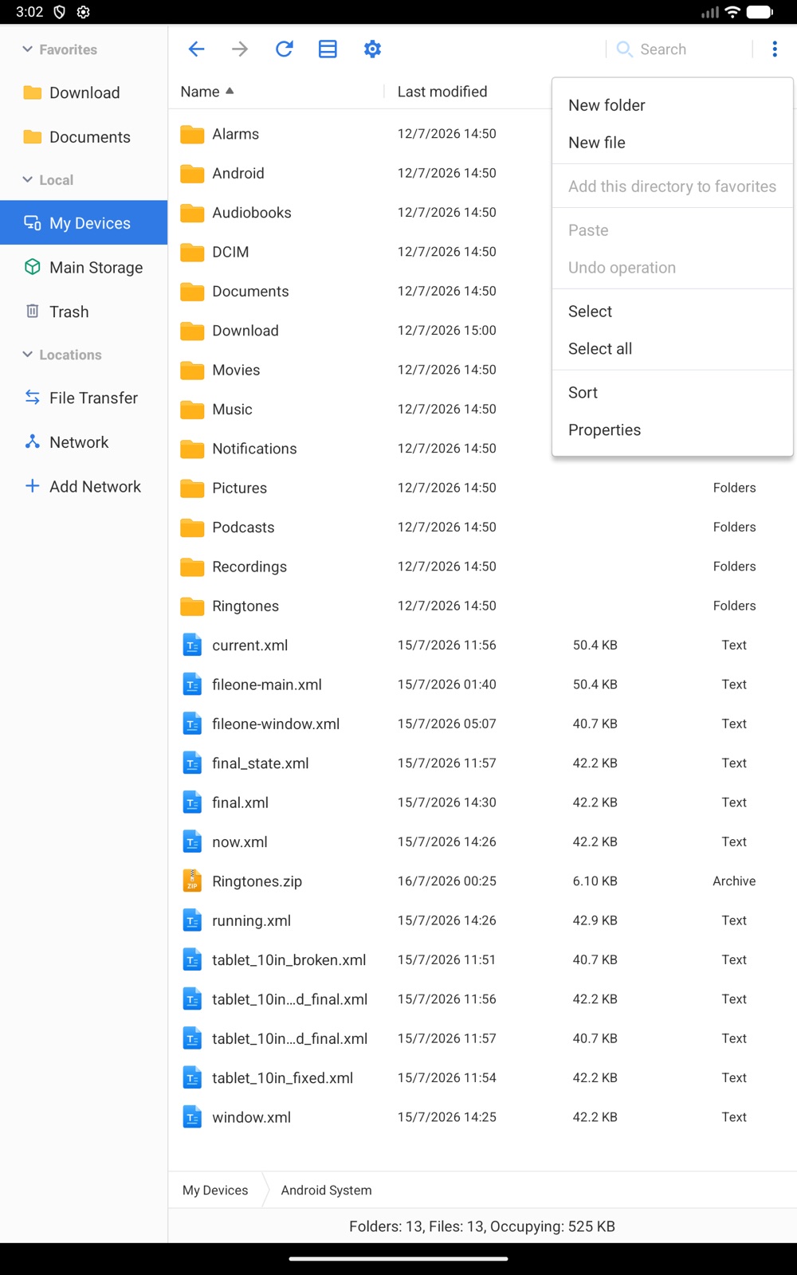
Task: Click Android System in the breadcrumb path
Action: (x=326, y=1191)
